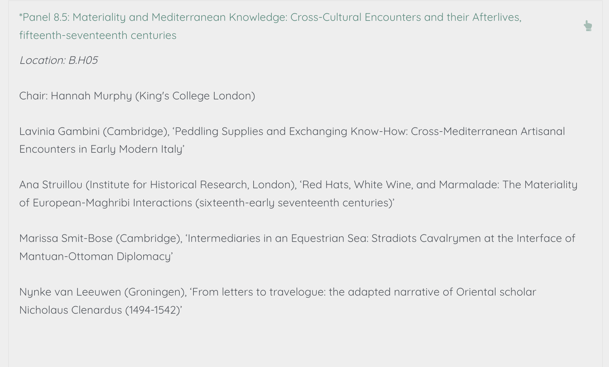
Task: Click the speaker name Marissa Smit-Bose
Action: 66,238
